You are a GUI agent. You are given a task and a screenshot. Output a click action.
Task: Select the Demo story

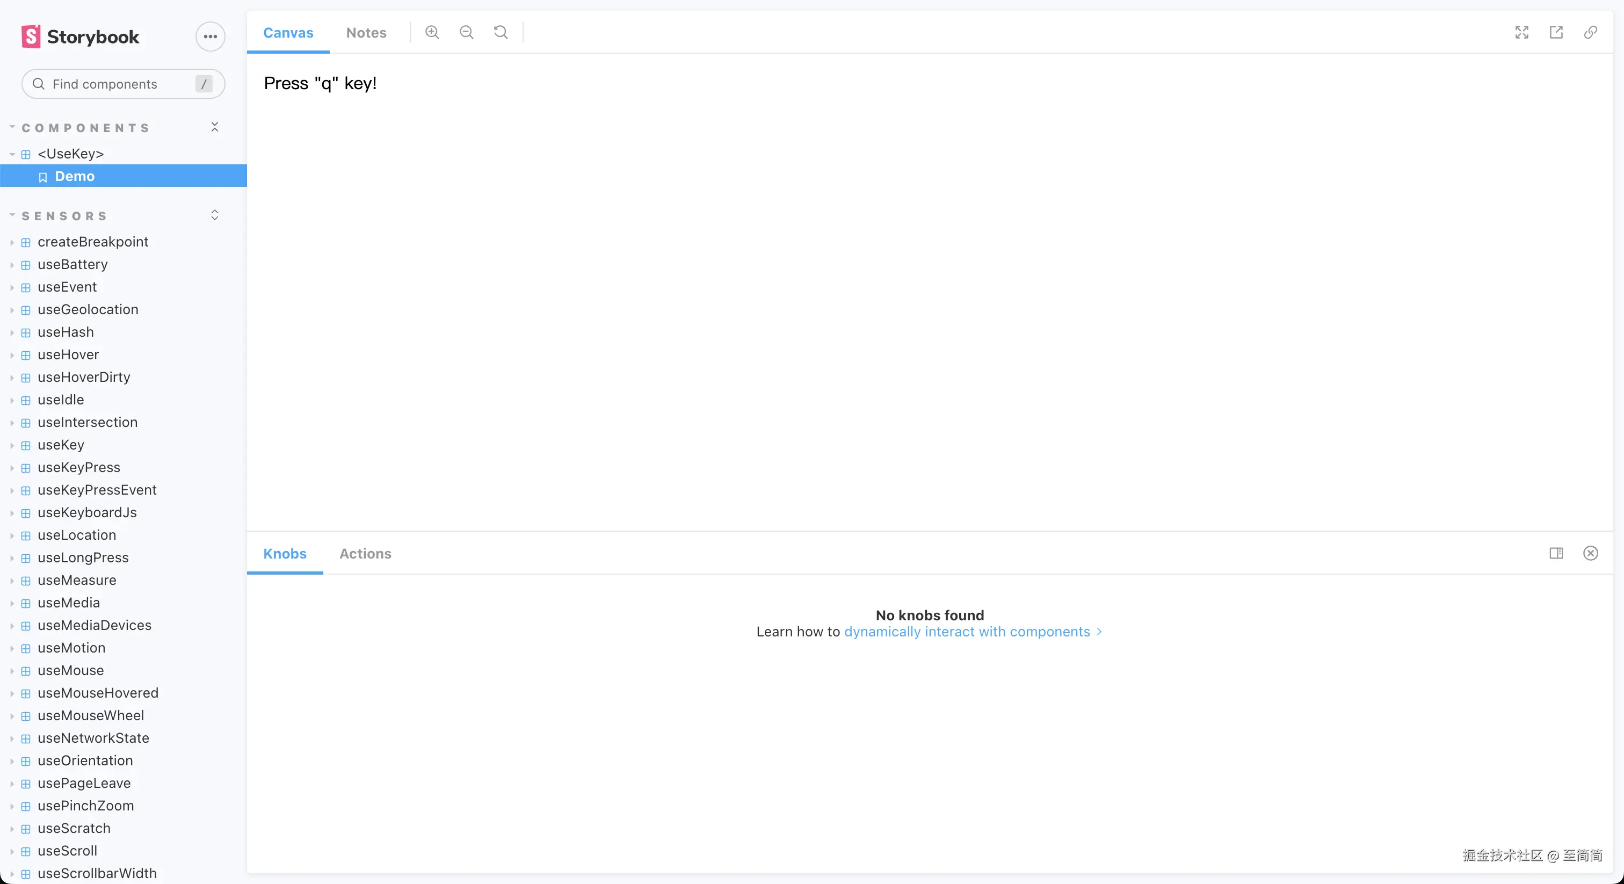75,177
